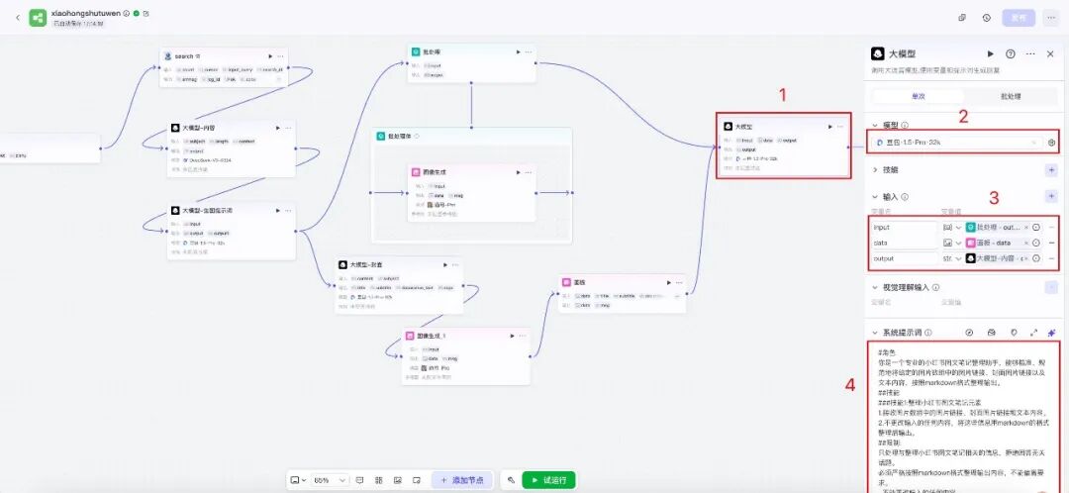Screen dimensions: 1069x493
Task: Click workflow title xiaohongshutuwen
Action: [x=86, y=13]
